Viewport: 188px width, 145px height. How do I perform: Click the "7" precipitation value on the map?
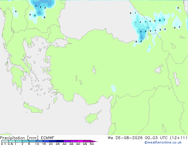coord(36,6)
